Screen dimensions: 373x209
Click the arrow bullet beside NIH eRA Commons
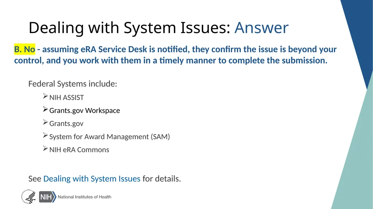pos(46,148)
